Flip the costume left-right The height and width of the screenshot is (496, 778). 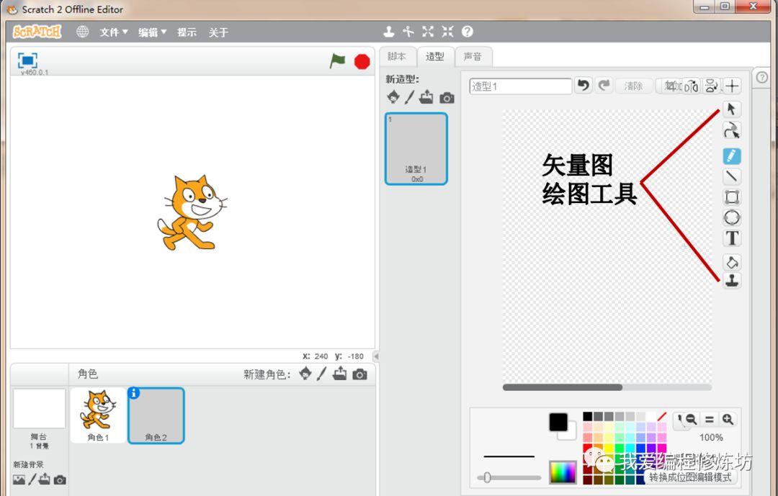pyautogui.click(x=691, y=86)
